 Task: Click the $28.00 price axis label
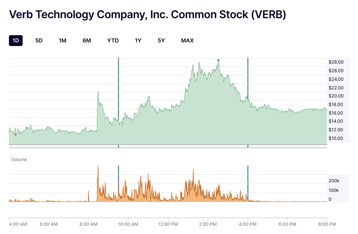pos(336,62)
